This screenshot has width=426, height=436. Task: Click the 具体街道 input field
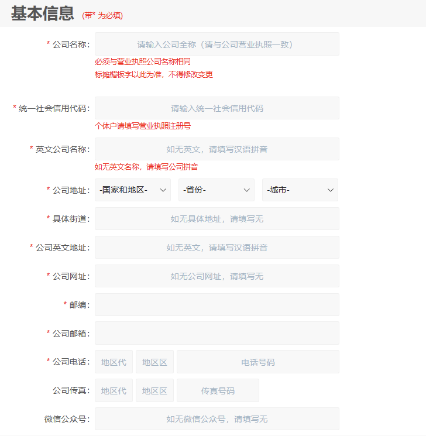tap(217, 218)
